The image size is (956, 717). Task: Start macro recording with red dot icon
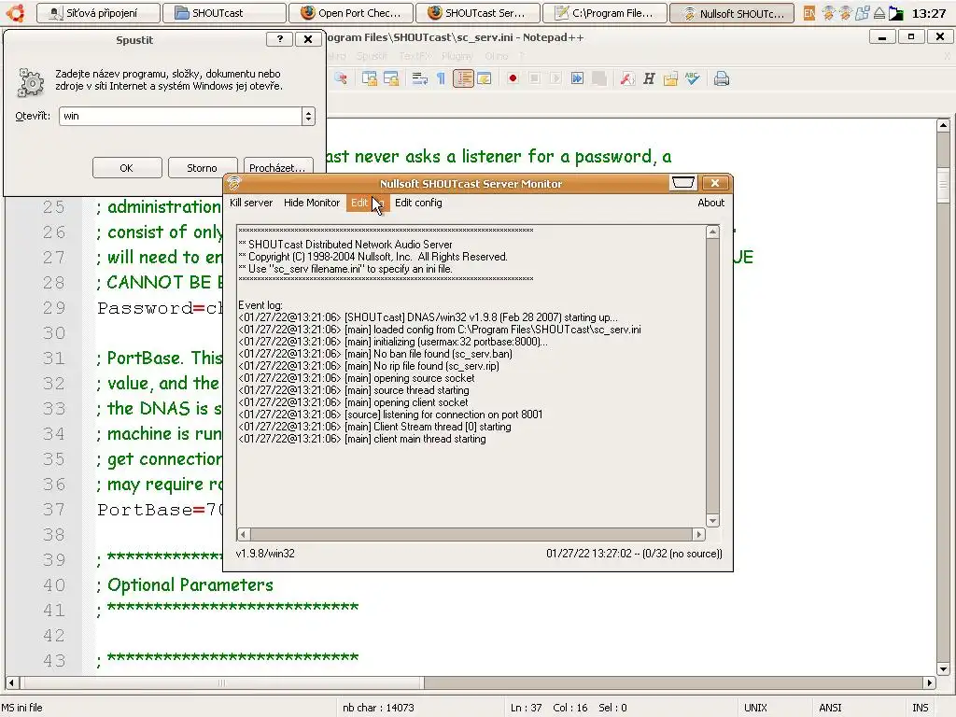point(513,78)
